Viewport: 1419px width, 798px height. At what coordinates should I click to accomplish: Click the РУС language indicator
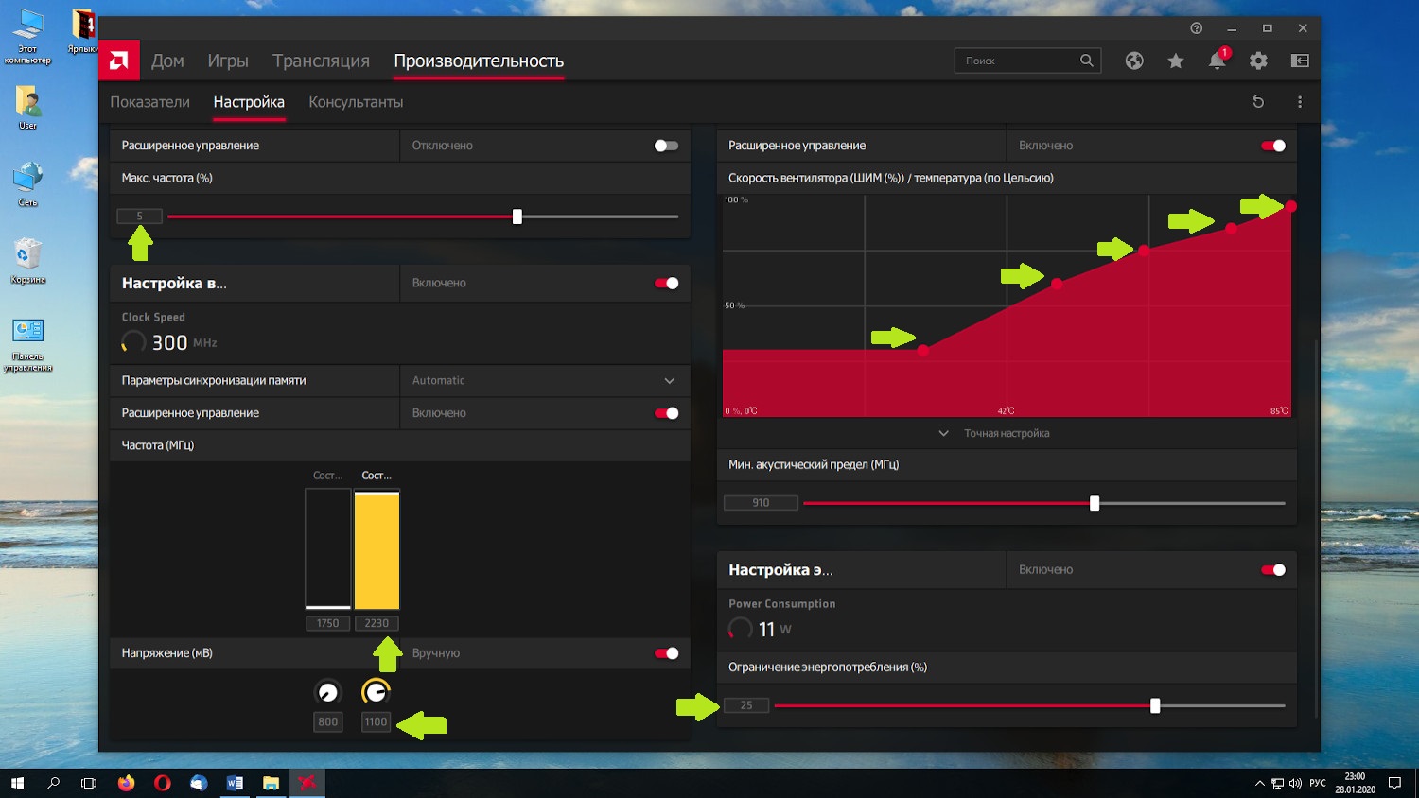(1318, 783)
